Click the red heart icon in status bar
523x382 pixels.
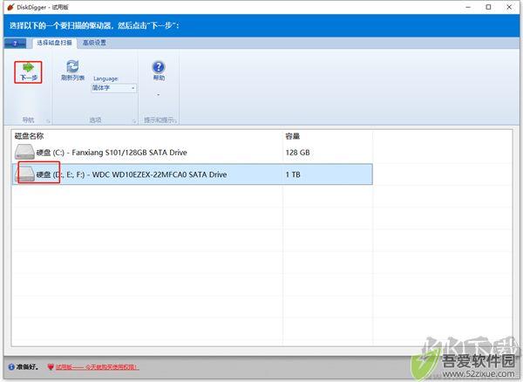[51, 367]
